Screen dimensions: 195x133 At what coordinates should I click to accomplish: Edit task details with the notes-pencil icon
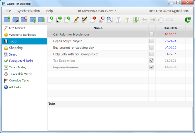(x=84, y=19)
